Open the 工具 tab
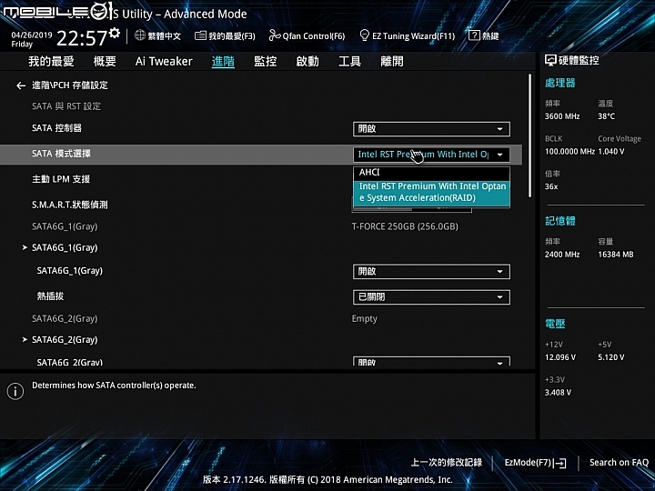This screenshot has height=491, width=655. [349, 62]
